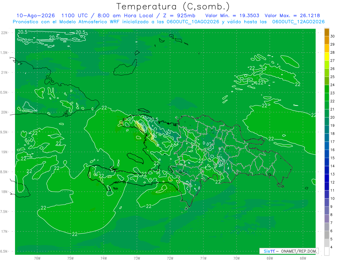
Task: Pick the orange-brown swatch above 30
Action: click(327, 33)
